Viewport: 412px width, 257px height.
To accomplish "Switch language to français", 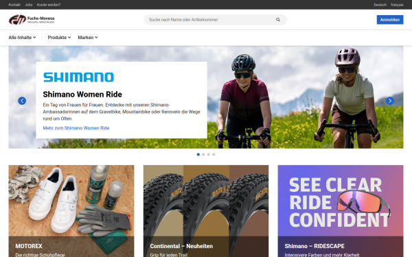I will [397, 5].
